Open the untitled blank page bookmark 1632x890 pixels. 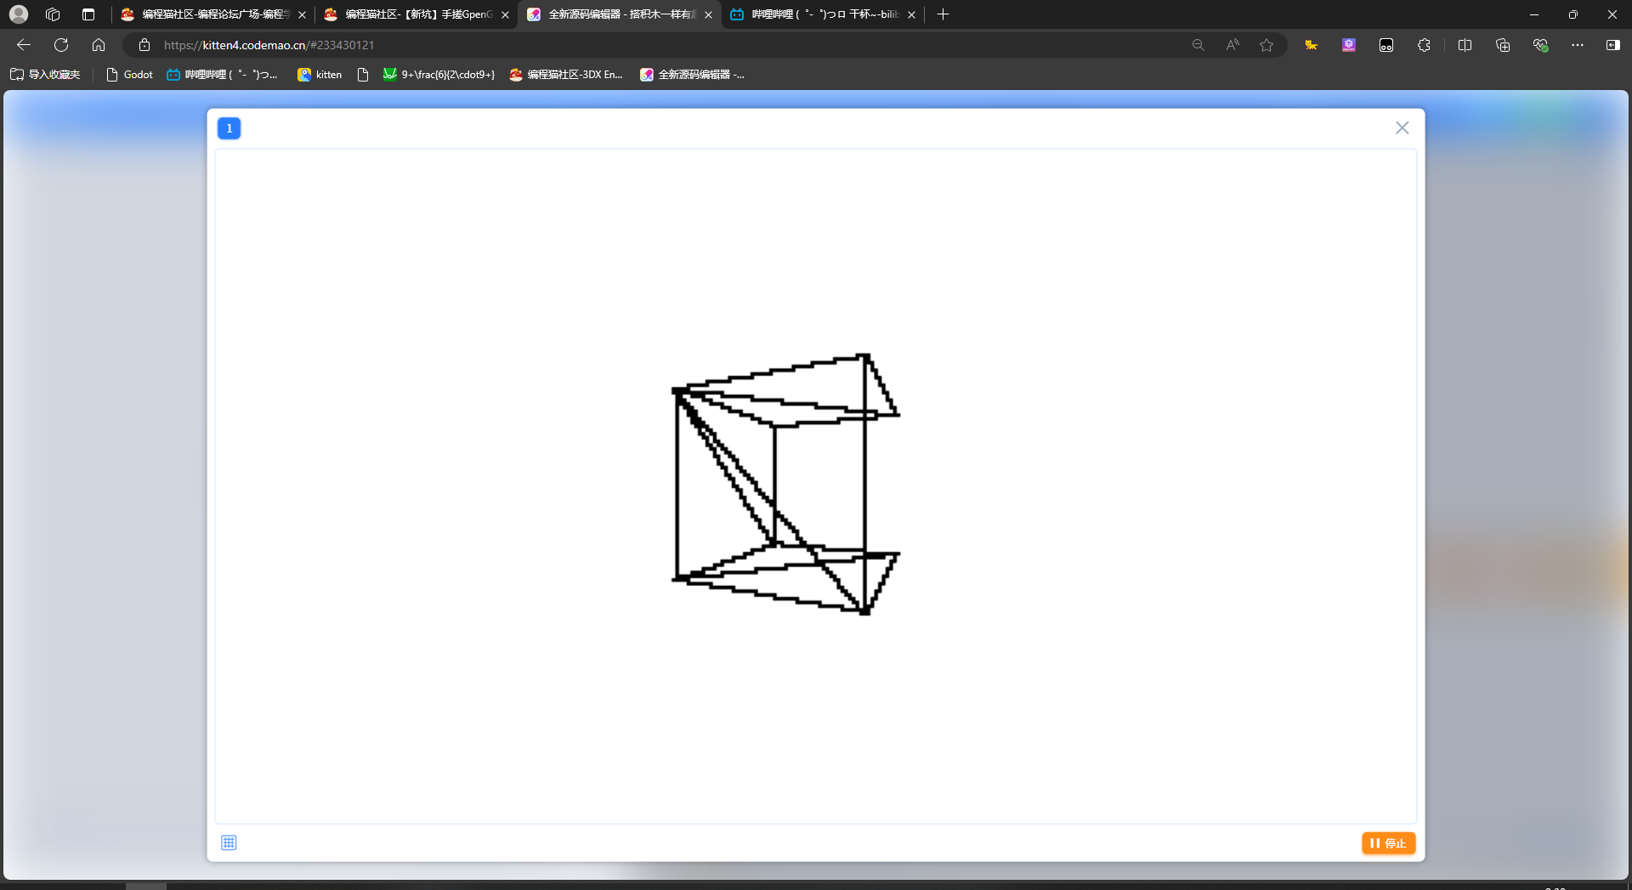point(363,75)
